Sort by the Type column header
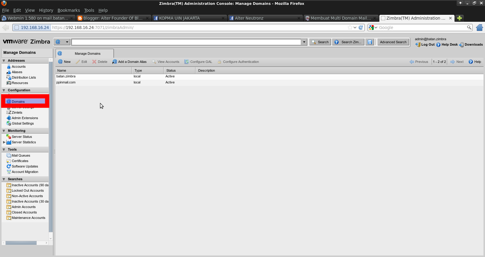 [x=148, y=70]
